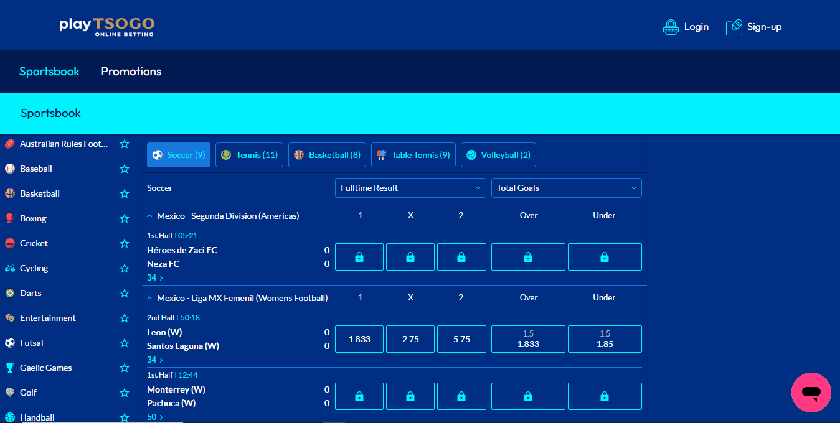Screen dimensions: 840x423
Task: Select the Cricket ball icon in the sidebar
Action: coord(11,243)
